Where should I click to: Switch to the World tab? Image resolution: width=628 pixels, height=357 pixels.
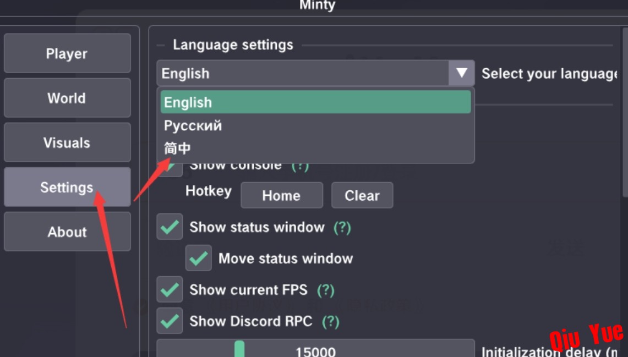coord(67,98)
